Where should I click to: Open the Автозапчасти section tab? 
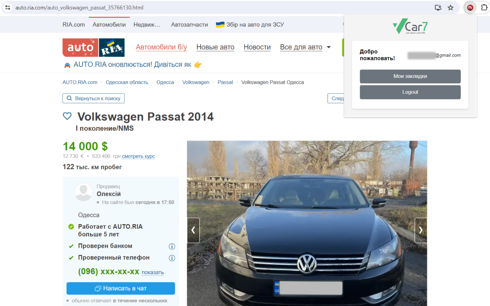click(x=189, y=24)
